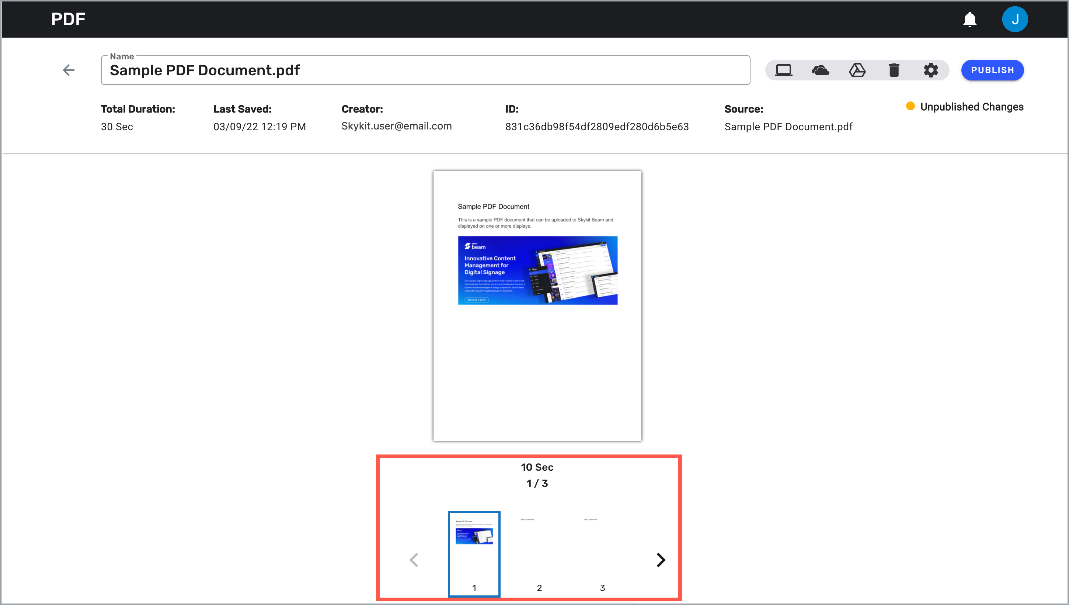
Task: Click the PDF app title label
Action: coord(67,19)
